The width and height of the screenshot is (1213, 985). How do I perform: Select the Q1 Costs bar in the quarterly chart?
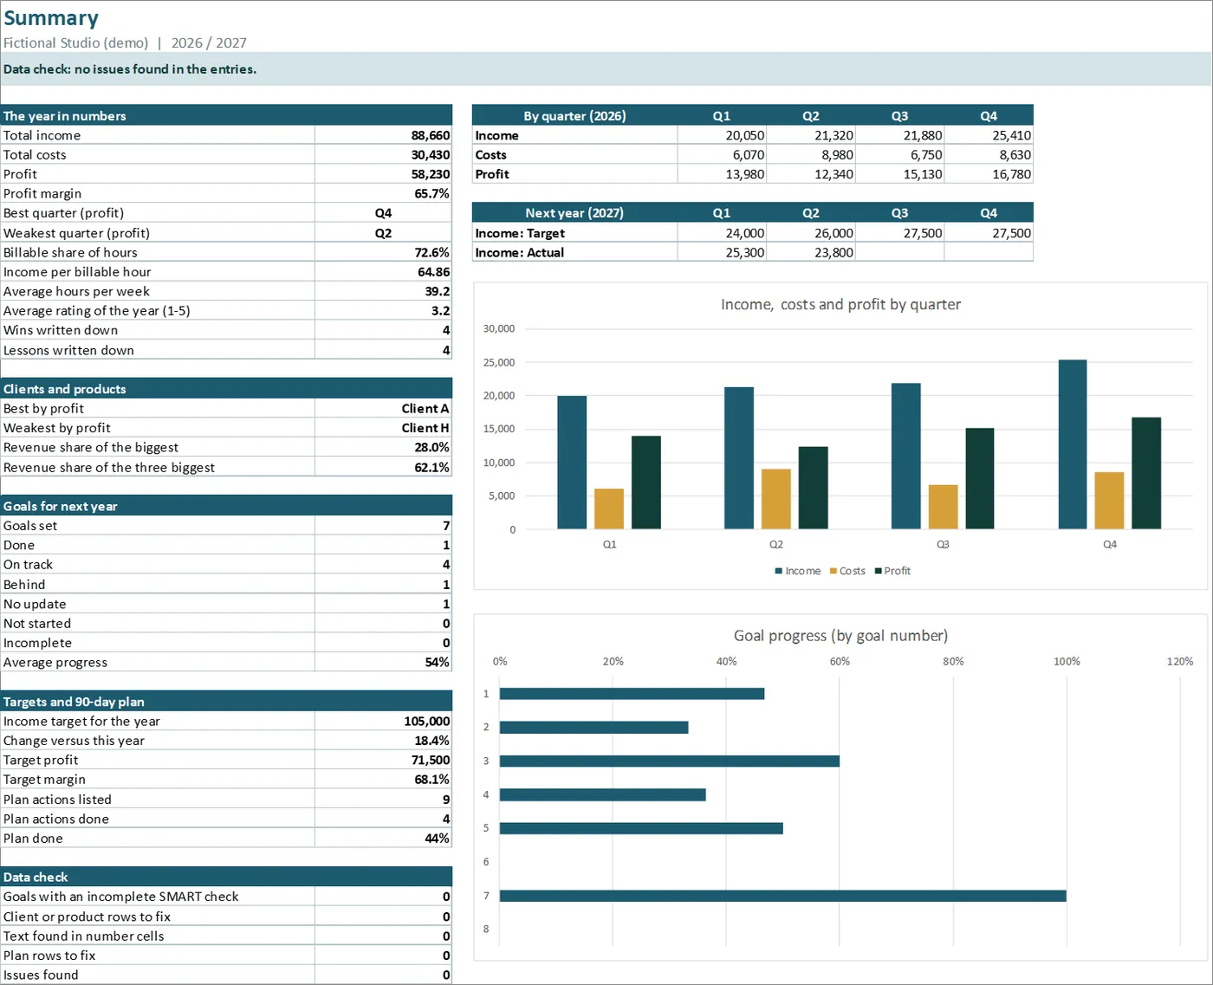(x=609, y=509)
